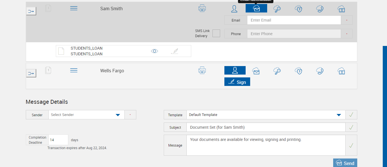387x167 pixels.
Task: Click the merge arrow button beside Sam Smith
Action: pos(31,11)
